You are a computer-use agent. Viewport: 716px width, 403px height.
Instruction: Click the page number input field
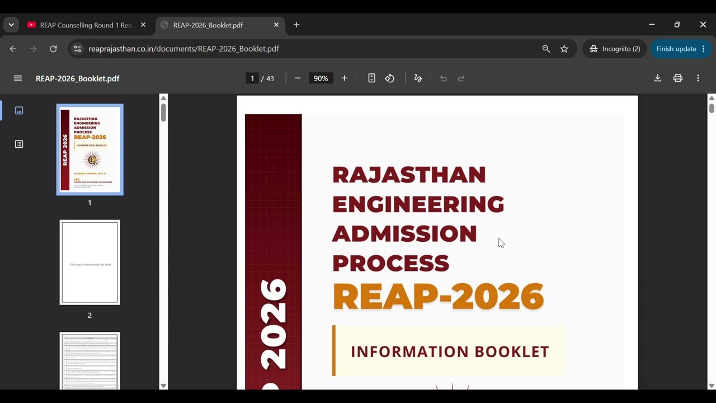[x=252, y=78]
